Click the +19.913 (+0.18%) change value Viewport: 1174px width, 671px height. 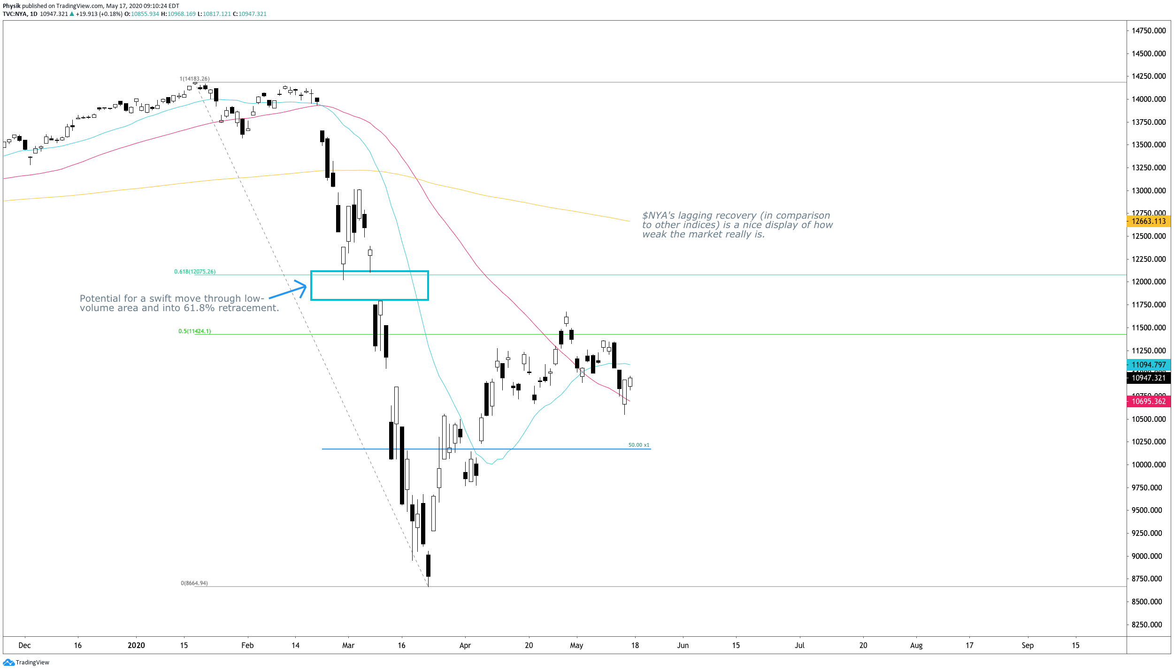(x=99, y=14)
